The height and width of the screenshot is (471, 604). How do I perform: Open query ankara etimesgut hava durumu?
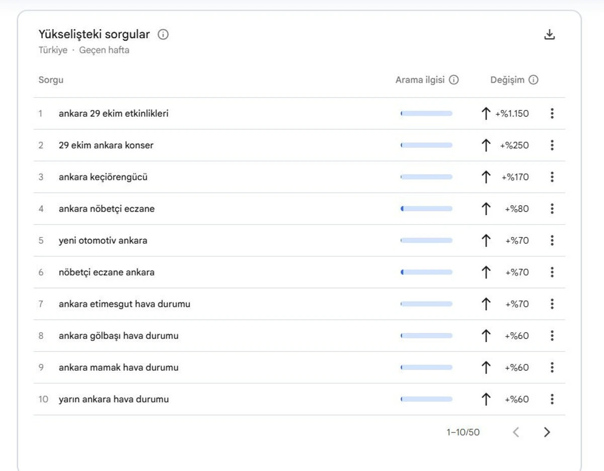(124, 304)
